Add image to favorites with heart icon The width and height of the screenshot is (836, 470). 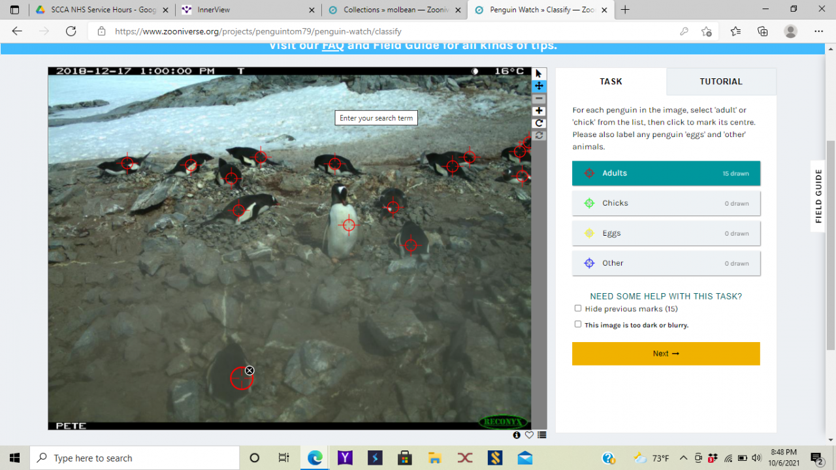tap(529, 435)
